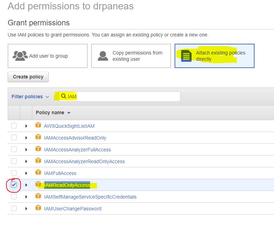This screenshot has width=274, height=226.
Task: Expand the IAMAccessAnalyzerFullAccess policy row
Action: click(x=26, y=150)
